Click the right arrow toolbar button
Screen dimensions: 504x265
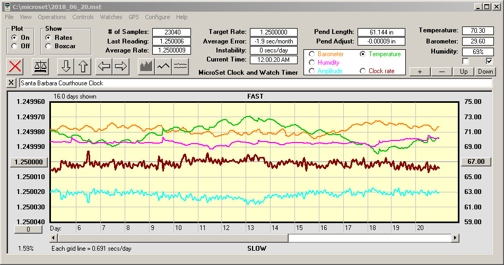click(121, 66)
